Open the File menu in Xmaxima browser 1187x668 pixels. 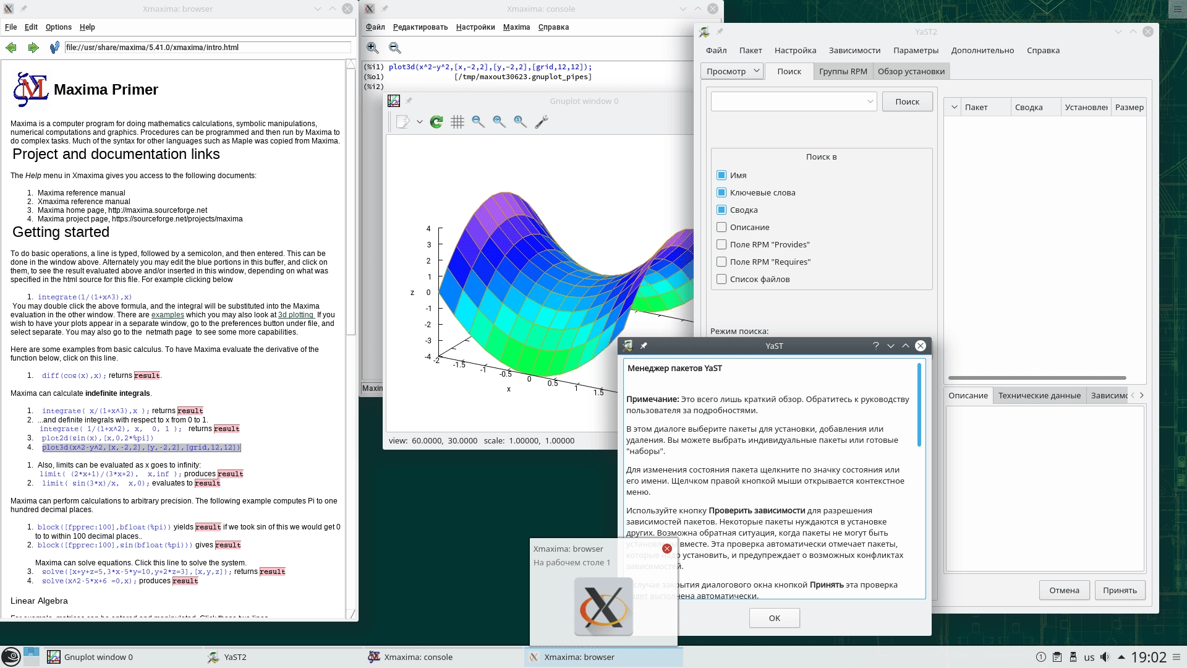pos(11,27)
